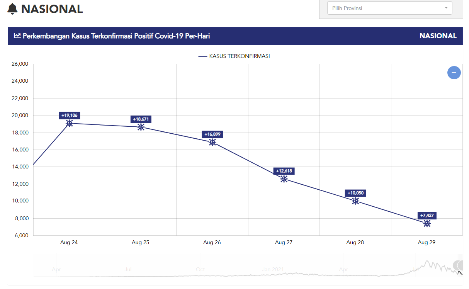Click the bell icon beside NASIONAL heading

pyautogui.click(x=13, y=9)
